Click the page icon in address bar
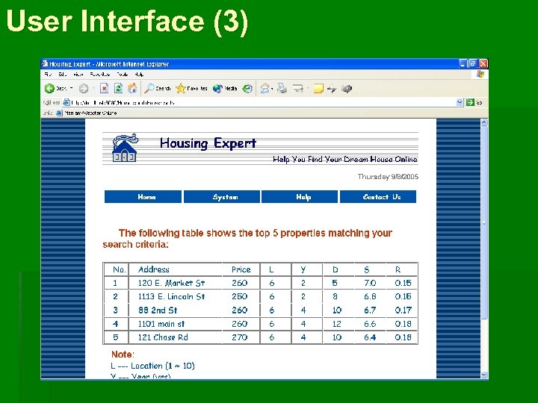This screenshot has height=403, width=538. coord(67,102)
